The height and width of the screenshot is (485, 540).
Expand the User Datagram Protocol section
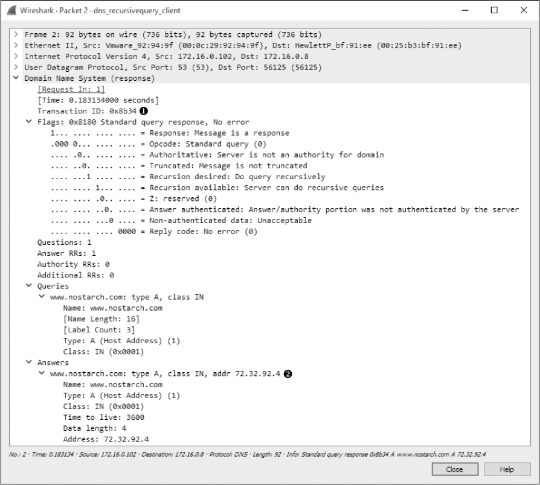coord(16,68)
